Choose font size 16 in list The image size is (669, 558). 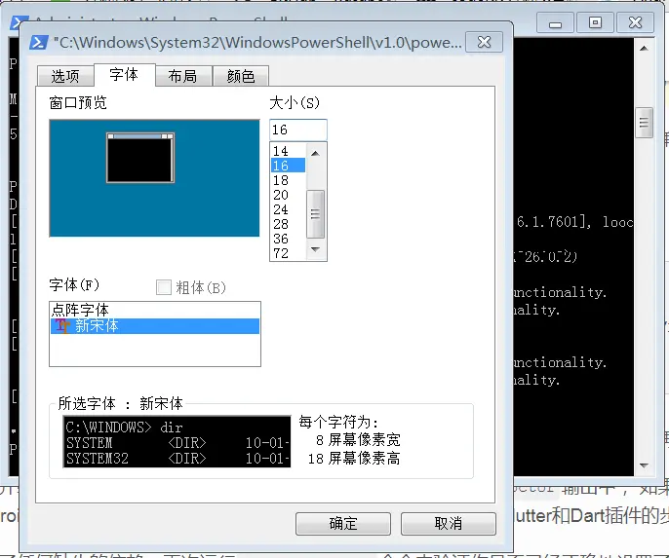pos(288,166)
